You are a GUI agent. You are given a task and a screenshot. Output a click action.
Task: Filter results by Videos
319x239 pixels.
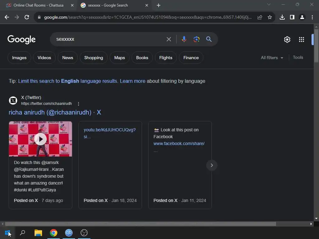pyautogui.click(x=44, y=58)
